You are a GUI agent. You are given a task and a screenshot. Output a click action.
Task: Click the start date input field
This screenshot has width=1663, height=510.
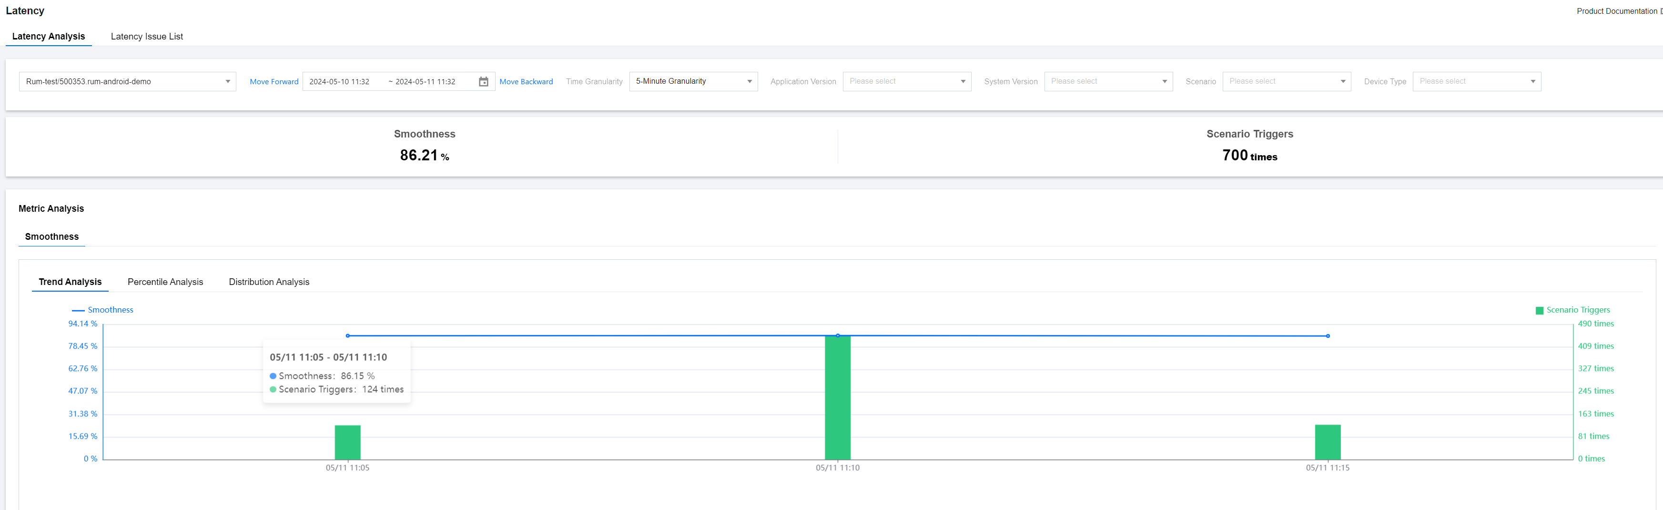click(x=340, y=82)
